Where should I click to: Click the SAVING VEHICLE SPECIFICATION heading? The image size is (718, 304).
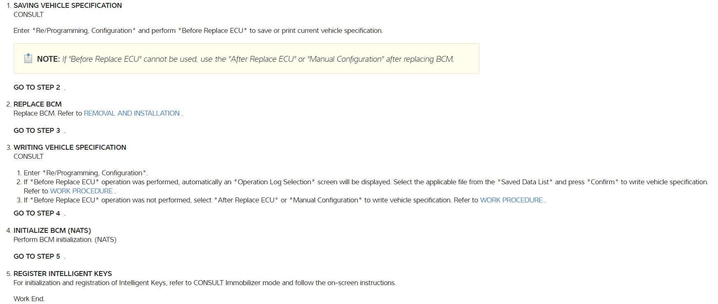pos(67,5)
